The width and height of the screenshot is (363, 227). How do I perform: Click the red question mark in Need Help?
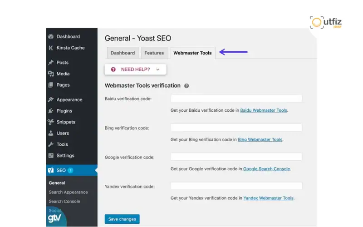(x=113, y=69)
